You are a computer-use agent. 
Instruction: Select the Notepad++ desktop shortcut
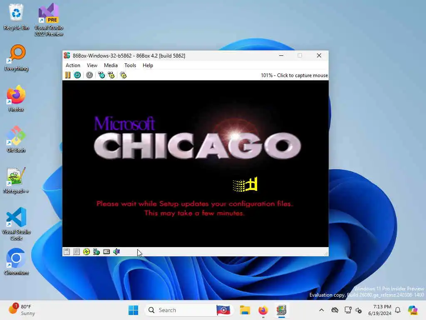pyautogui.click(x=16, y=180)
